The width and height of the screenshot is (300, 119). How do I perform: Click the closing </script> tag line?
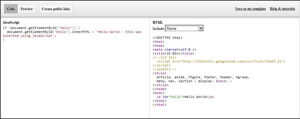click(x=161, y=65)
